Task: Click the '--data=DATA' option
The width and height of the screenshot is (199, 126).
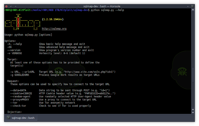Action: pos(18,90)
